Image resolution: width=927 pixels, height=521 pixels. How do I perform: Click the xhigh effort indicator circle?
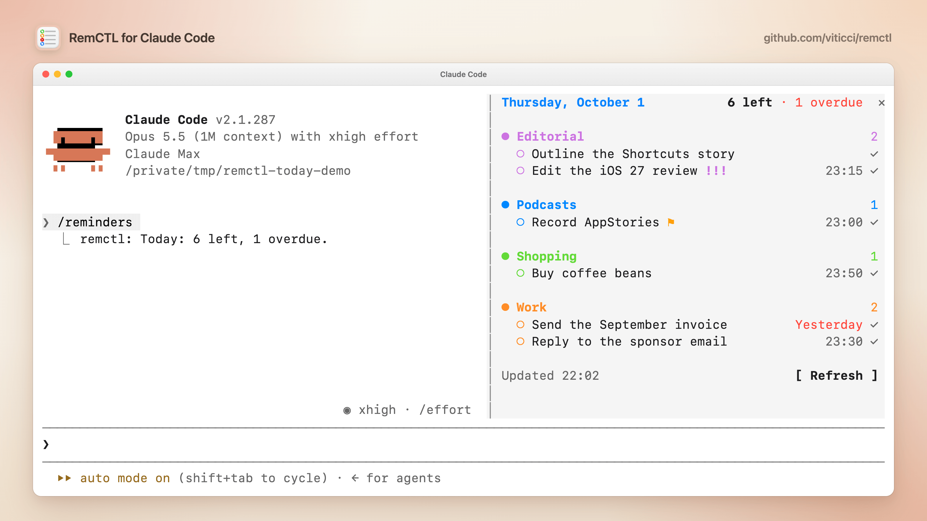click(x=347, y=410)
